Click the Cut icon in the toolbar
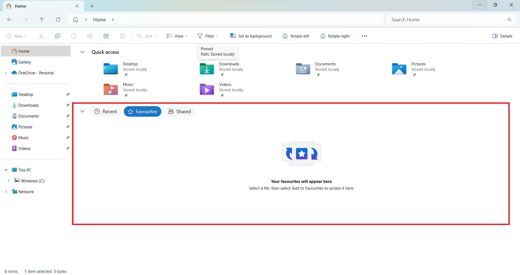The width and height of the screenshot is (520, 275). [41, 36]
